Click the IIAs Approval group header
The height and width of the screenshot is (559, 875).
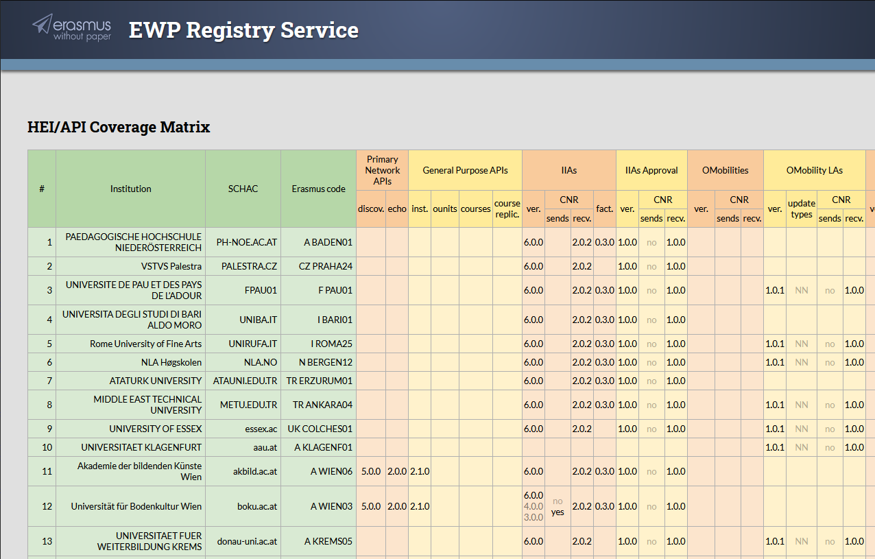(651, 170)
